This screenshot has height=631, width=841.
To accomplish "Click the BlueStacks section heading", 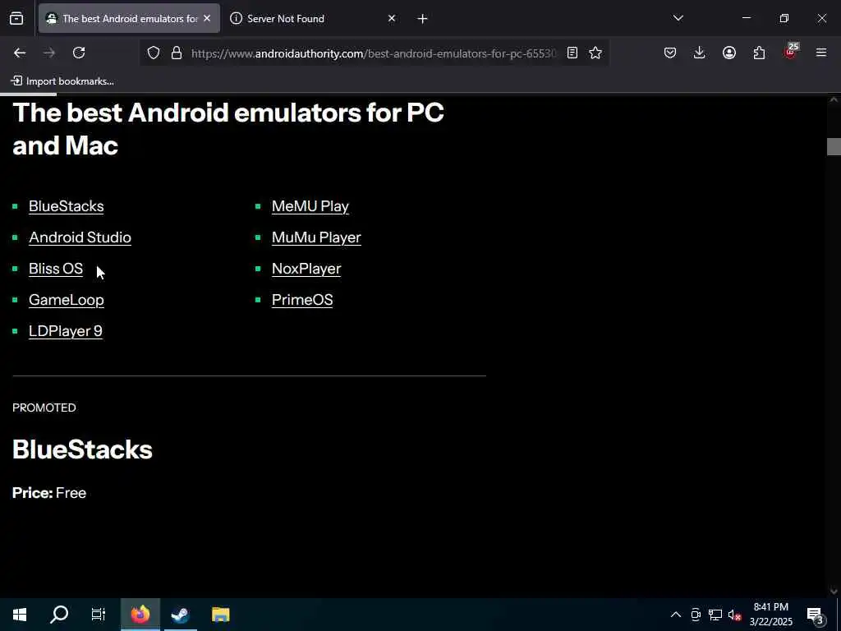I will pos(83,449).
